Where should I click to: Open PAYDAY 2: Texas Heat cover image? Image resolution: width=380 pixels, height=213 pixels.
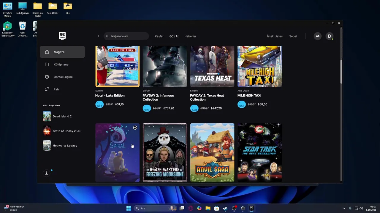(x=212, y=66)
